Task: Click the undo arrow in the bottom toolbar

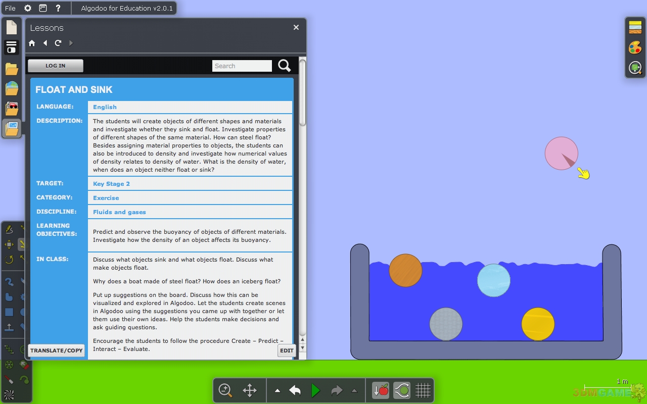Action: click(x=295, y=390)
